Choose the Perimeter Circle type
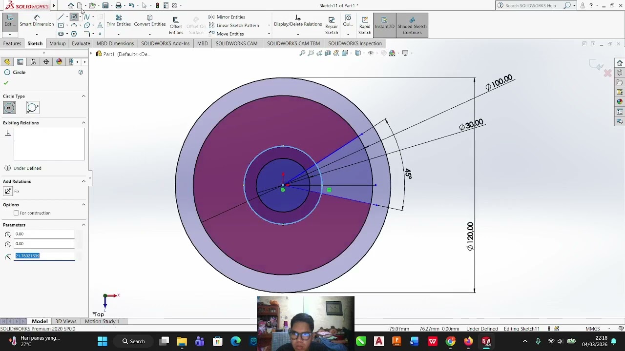 (x=33, y=108)
